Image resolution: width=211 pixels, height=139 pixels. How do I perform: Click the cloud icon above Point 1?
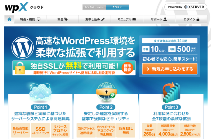click(40, 92)
